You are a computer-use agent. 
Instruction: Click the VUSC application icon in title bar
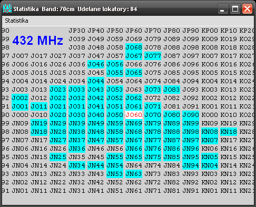(7, 8)
